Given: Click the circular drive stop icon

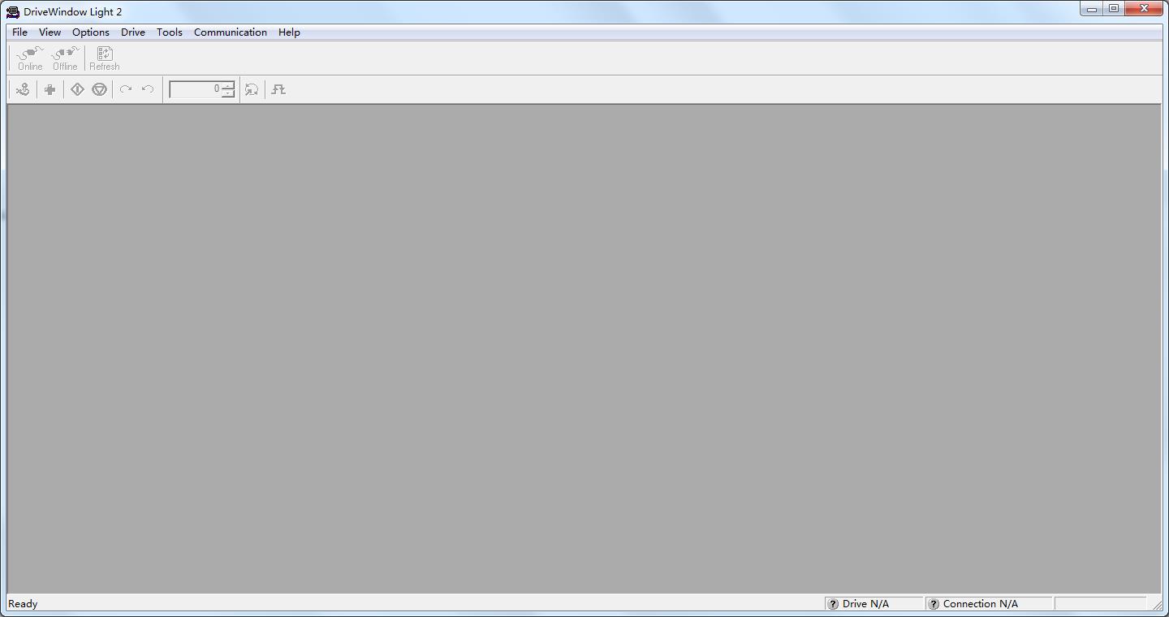Looking at the screenshot, I should pyautogui.click(x=99, y=89).
